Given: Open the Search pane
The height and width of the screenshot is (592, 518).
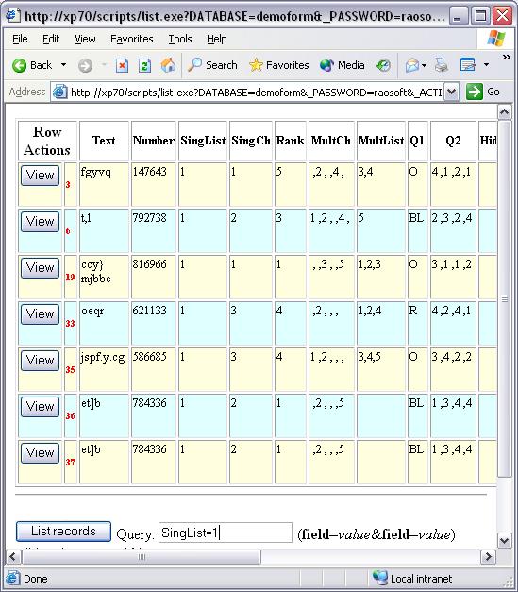Looking at the screenshot, I should pos(213,65).
